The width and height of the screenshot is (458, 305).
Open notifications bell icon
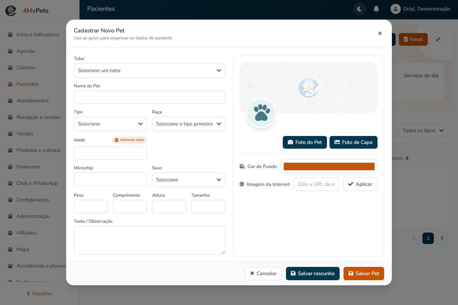(376, 9)
